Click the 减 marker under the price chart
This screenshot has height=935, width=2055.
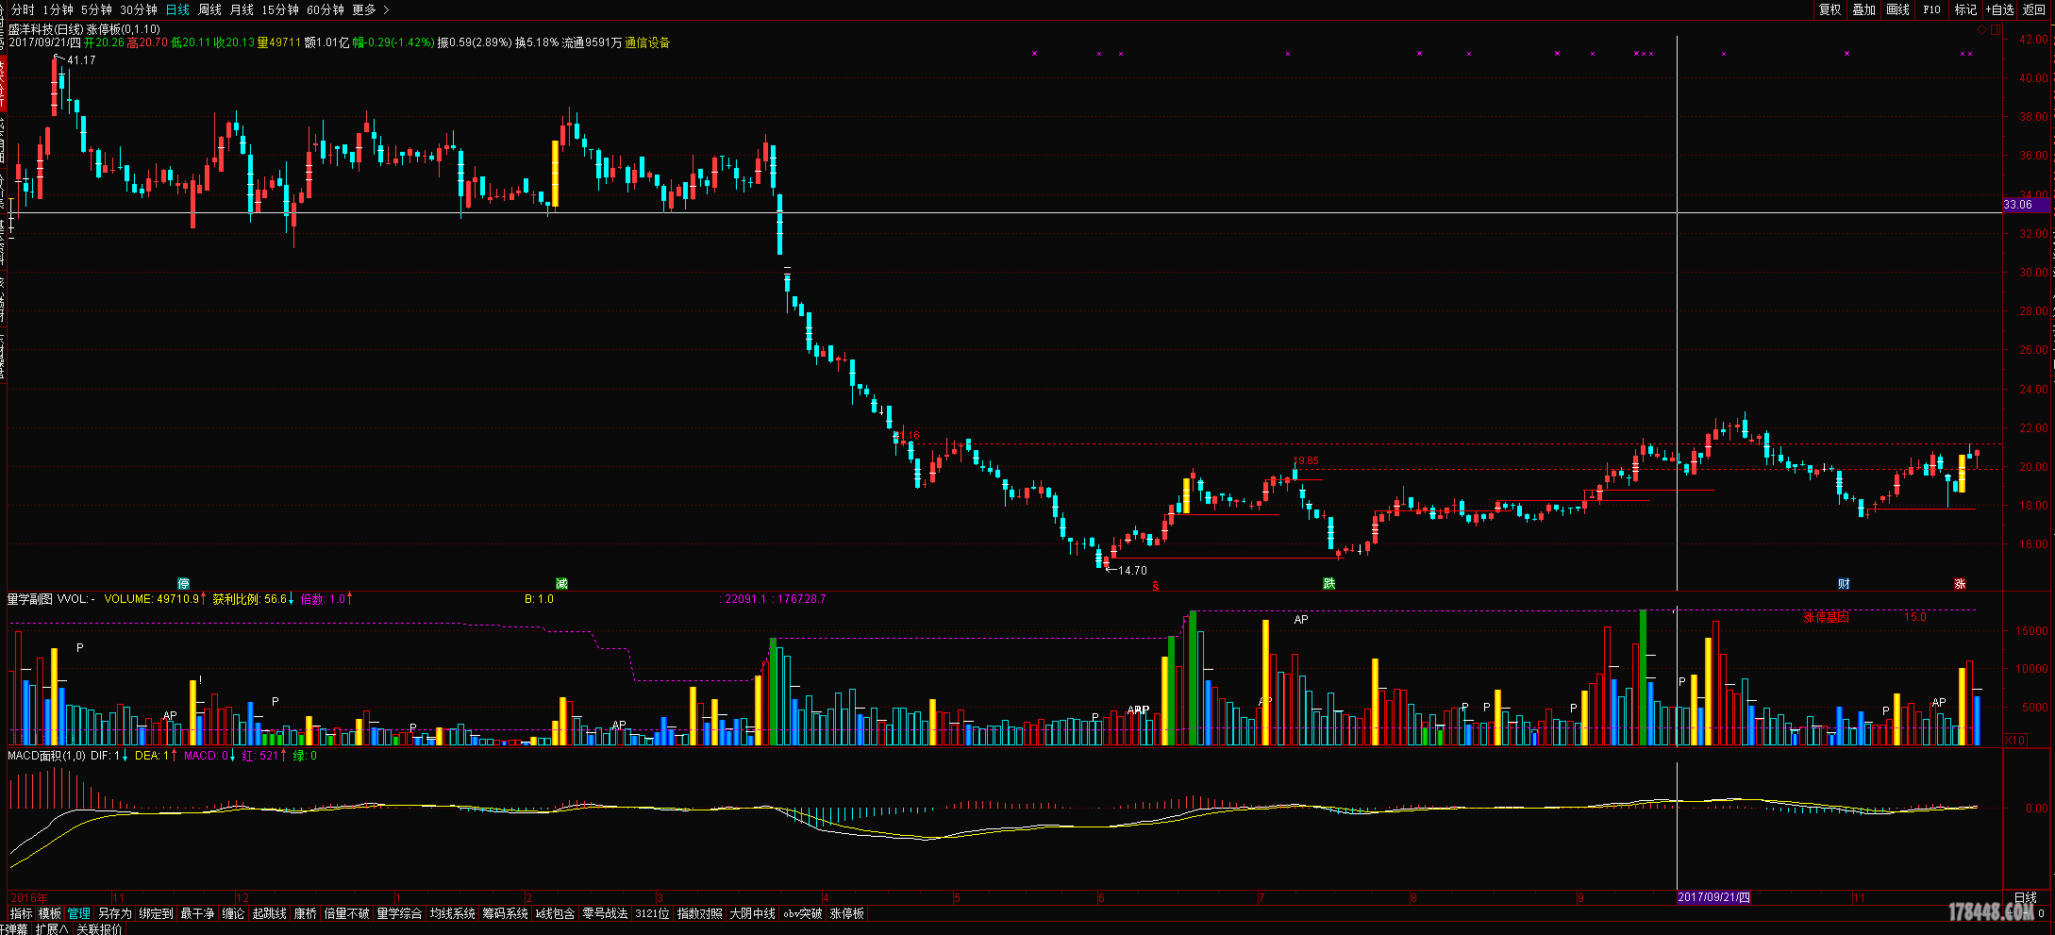561,584
